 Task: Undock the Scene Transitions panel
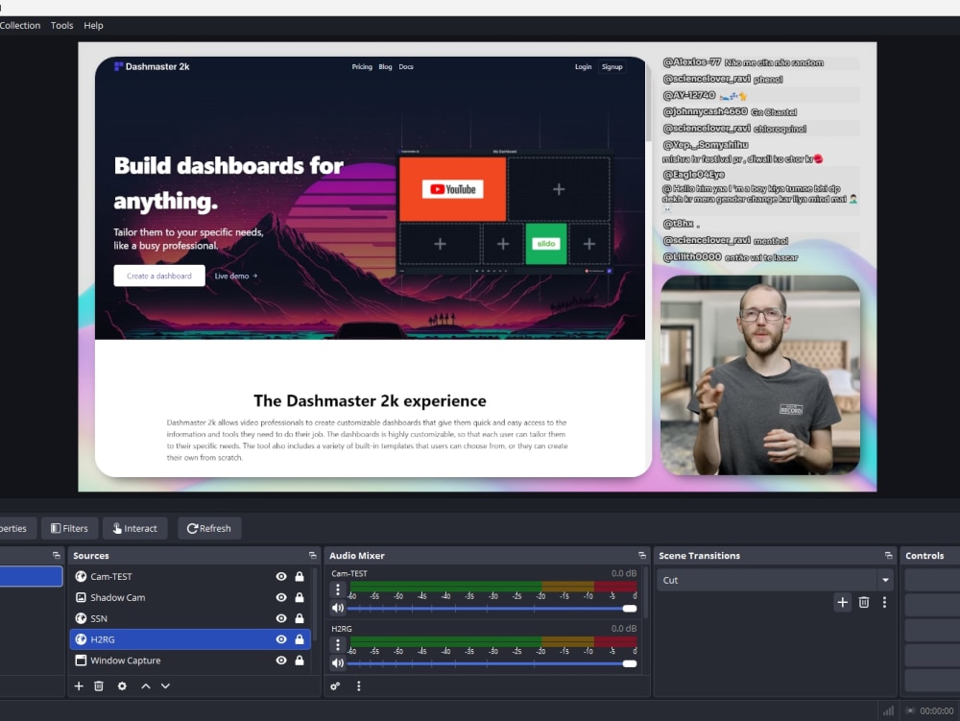(x=888, y=555)
